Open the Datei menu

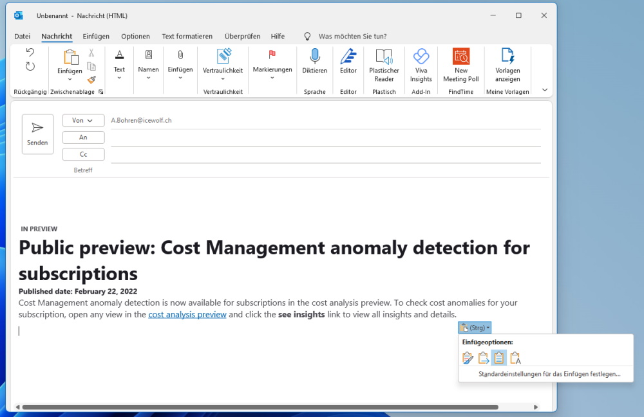[22, 36]
